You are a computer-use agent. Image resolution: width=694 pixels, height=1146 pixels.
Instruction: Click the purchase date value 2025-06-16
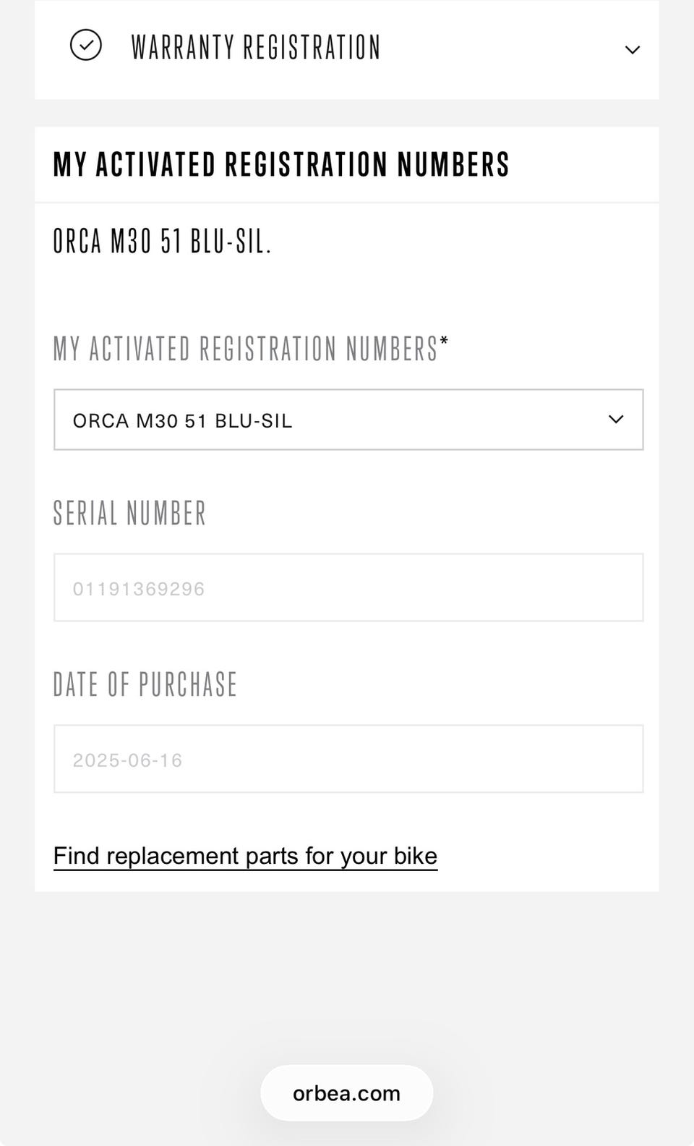(x=127, y=760)
